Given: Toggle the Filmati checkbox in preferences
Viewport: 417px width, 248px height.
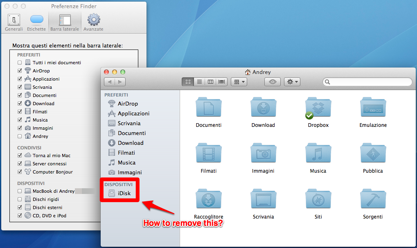Looking at the screenshot, I should (20, 112).
